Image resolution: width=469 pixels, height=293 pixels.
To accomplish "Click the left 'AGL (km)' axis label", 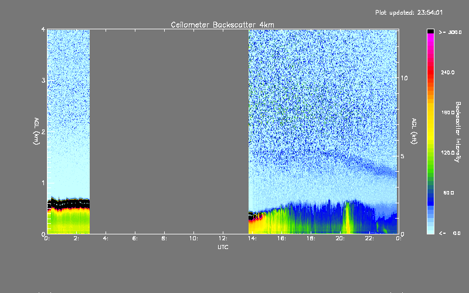I will (36, 131).
